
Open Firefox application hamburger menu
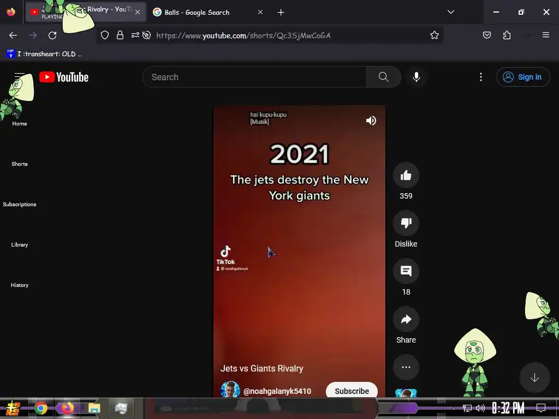[545, 35]
